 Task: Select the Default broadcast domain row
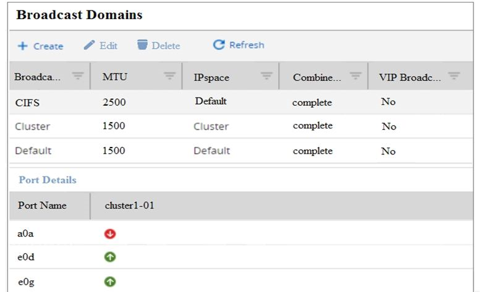33,151
